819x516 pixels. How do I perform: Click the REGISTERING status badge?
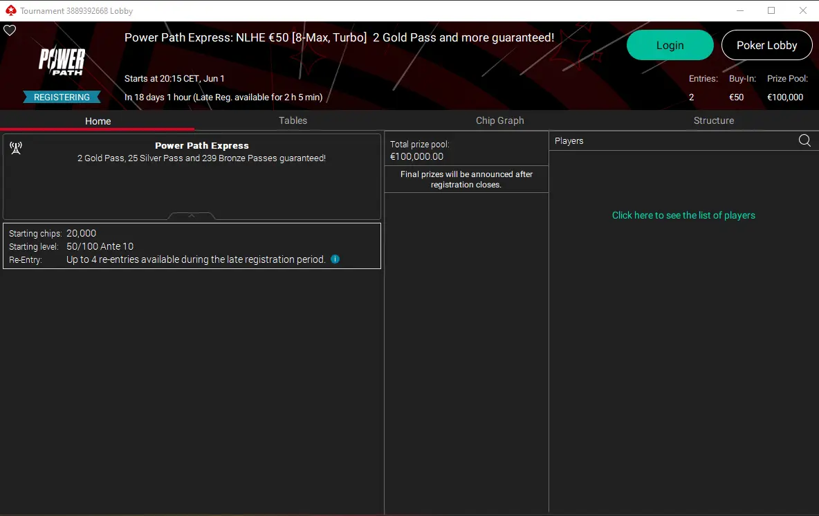62,97
